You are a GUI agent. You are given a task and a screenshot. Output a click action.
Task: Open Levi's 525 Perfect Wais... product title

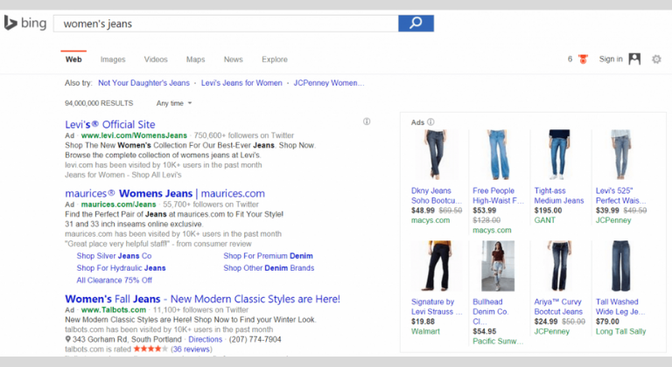(x=620, y=196)
